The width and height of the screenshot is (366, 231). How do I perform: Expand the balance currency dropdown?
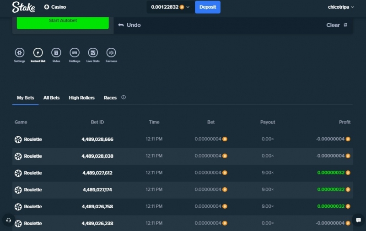click(x=188, y=7)
